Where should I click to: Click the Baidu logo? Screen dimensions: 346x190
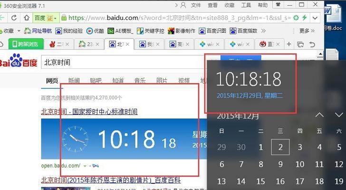(x=19, y=60)
